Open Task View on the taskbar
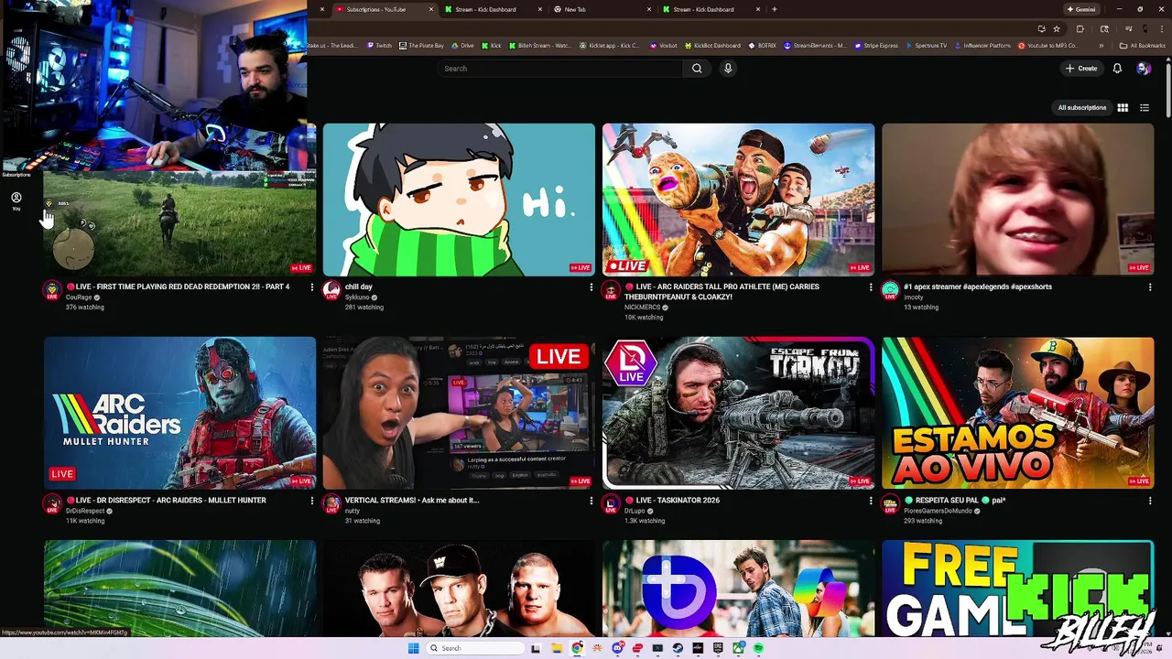The height and width of the screenshot is (659, 1172). coord(536,648)
